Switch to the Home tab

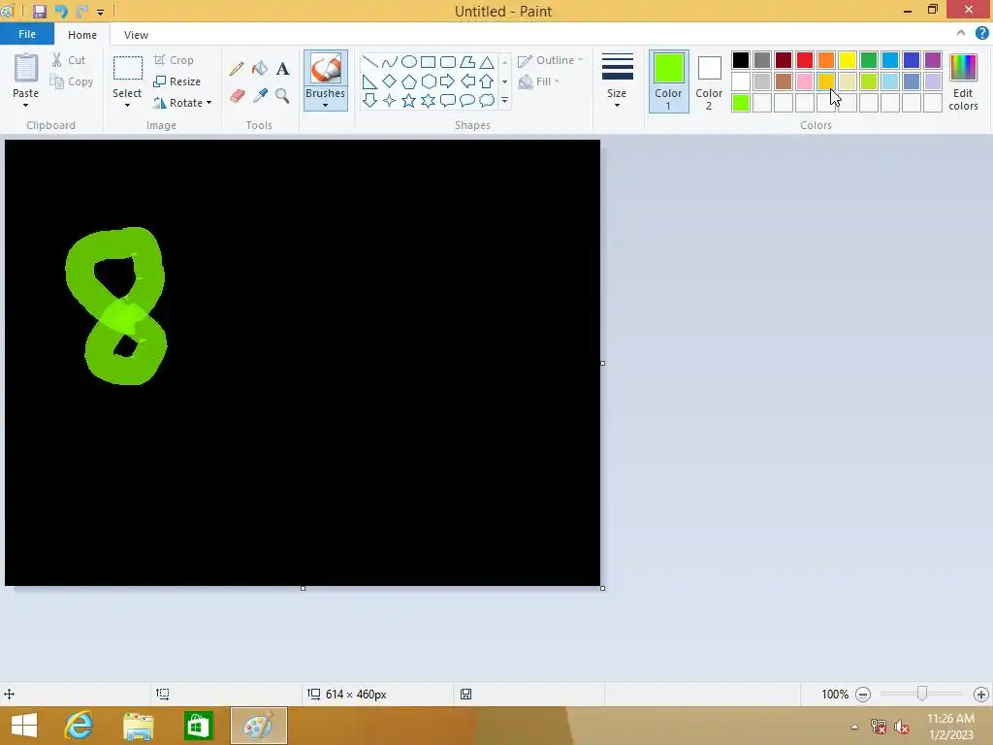[82, 35]
